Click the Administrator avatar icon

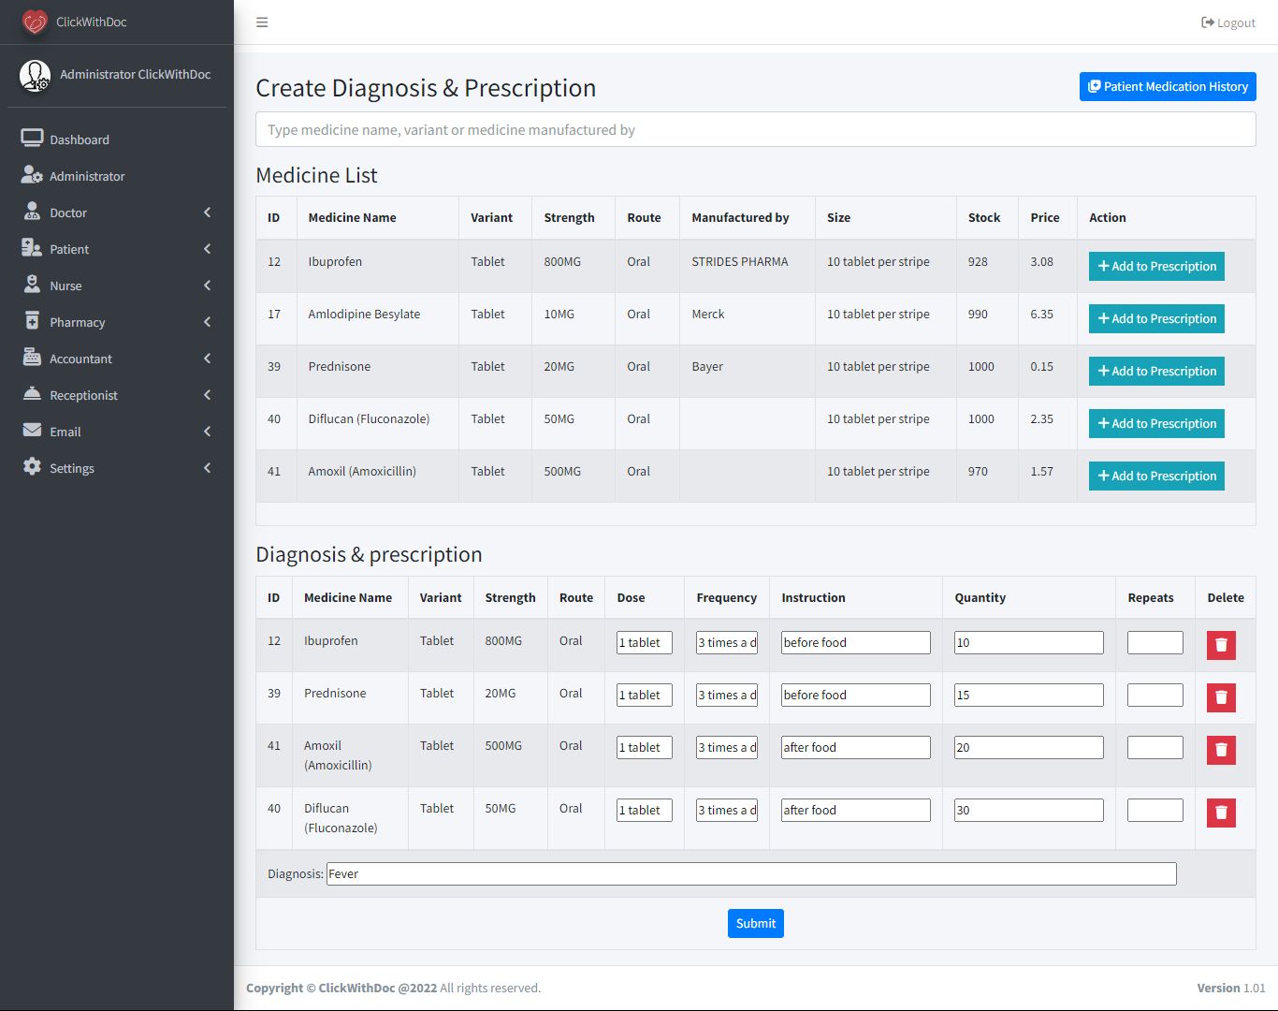pos(36,75)
